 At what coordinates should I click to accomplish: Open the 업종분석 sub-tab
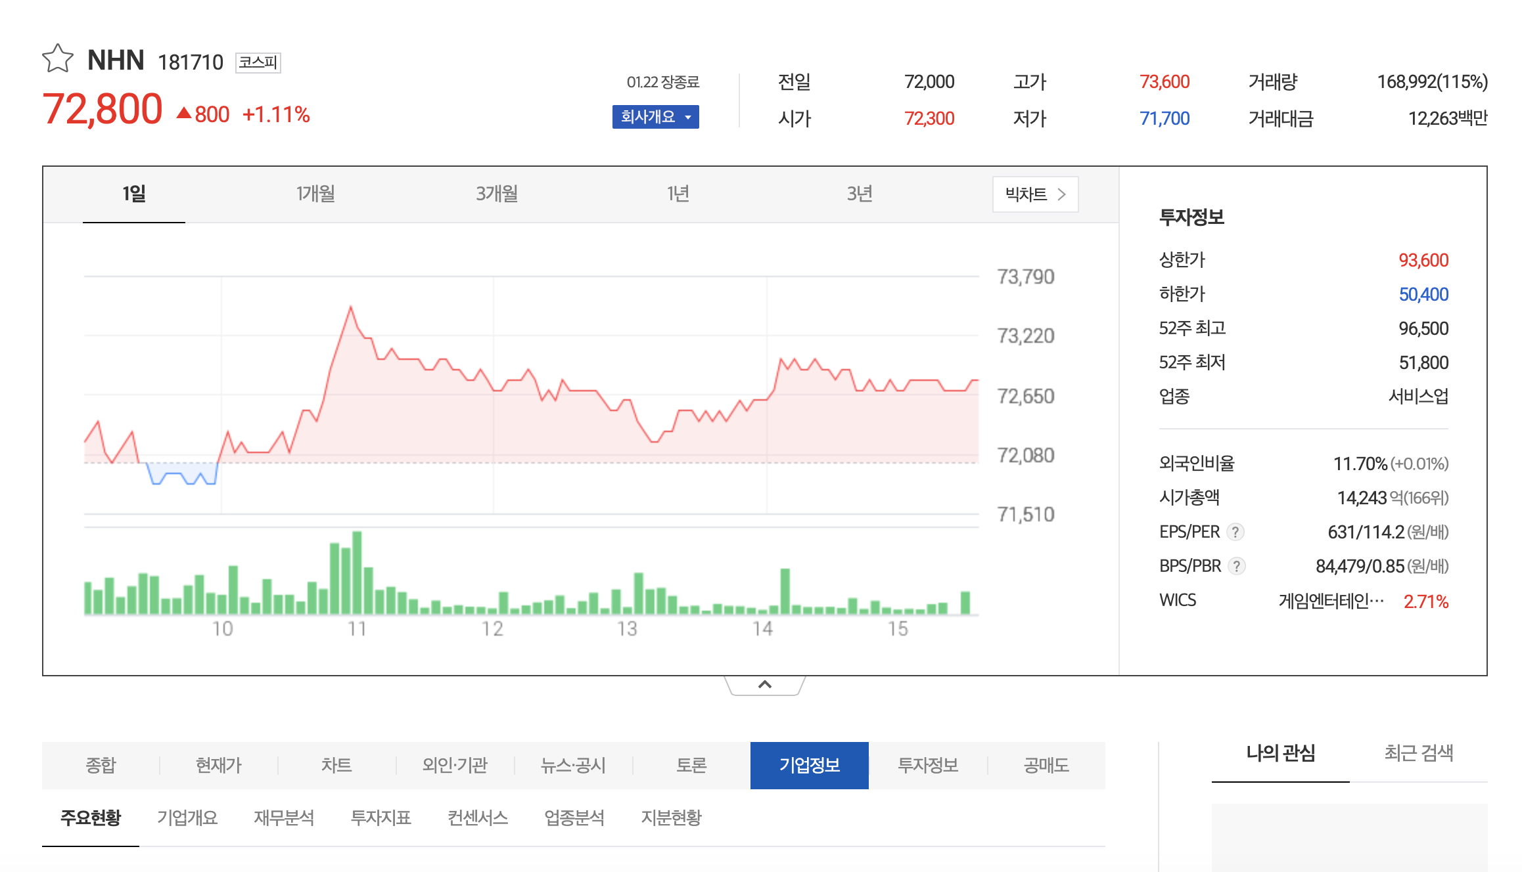[574, 818]
